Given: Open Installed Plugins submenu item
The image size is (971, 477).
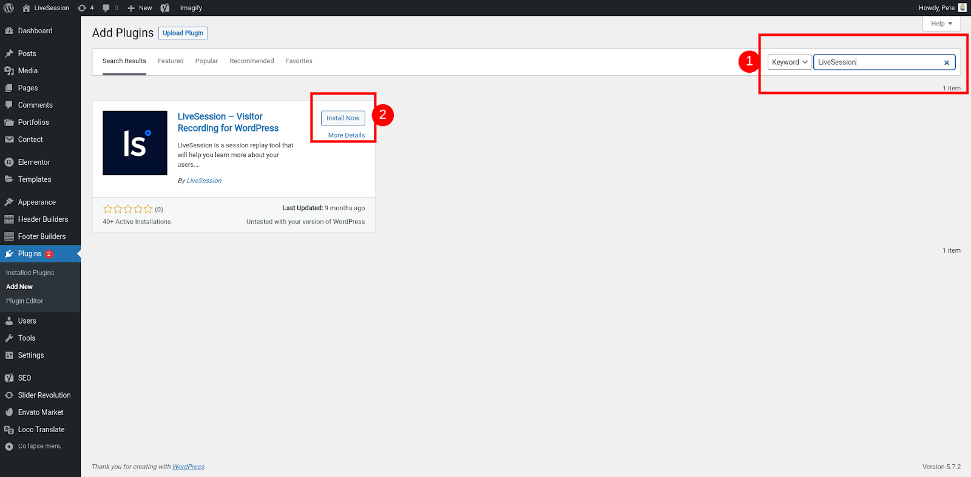Looking at the screenshot, I should [30, 273].
